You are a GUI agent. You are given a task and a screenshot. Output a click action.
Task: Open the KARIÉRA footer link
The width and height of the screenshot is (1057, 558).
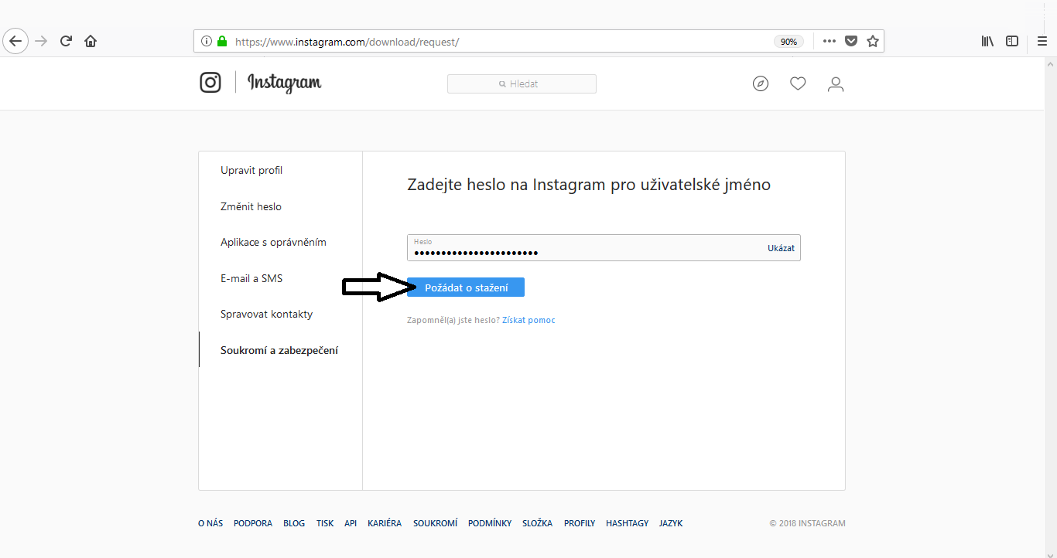pyautogui.click(x=385, y=523)
